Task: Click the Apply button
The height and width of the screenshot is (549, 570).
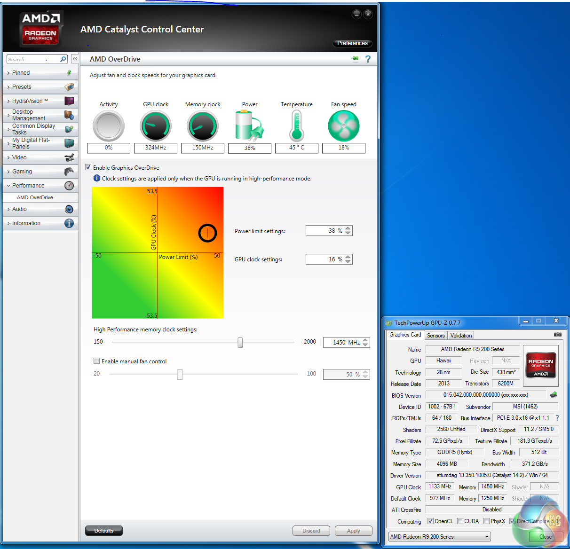Action: click(354, 531)
